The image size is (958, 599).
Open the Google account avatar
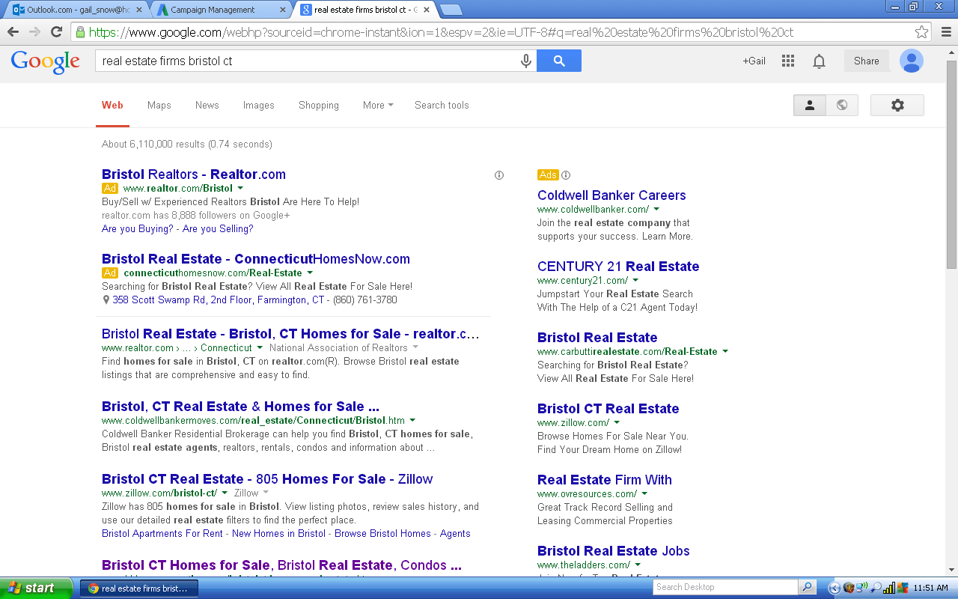912,61
